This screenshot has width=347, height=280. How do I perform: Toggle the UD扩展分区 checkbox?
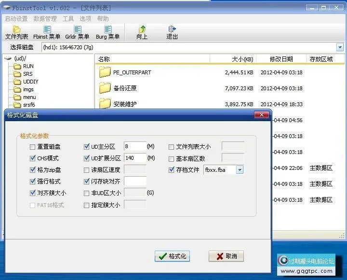(x=86, y=158)
